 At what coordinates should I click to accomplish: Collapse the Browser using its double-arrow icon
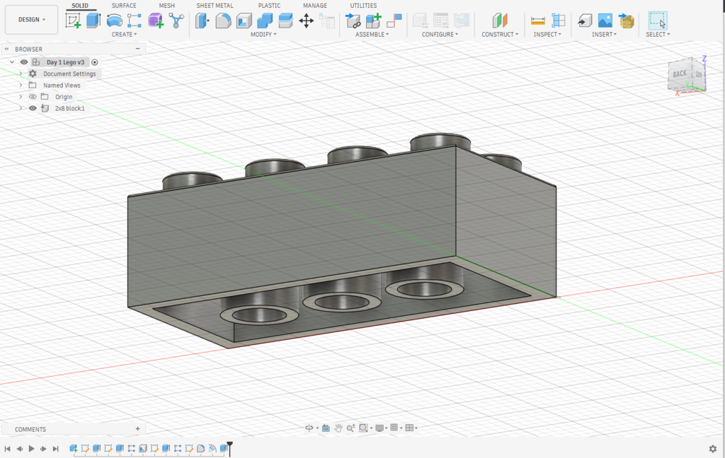(x=7, y=49)
